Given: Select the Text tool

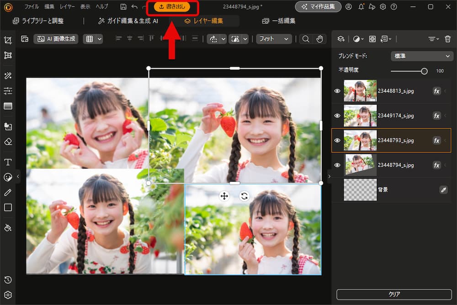Looking at the screenshot, I should pyautogui.click(x=8, y=162).
